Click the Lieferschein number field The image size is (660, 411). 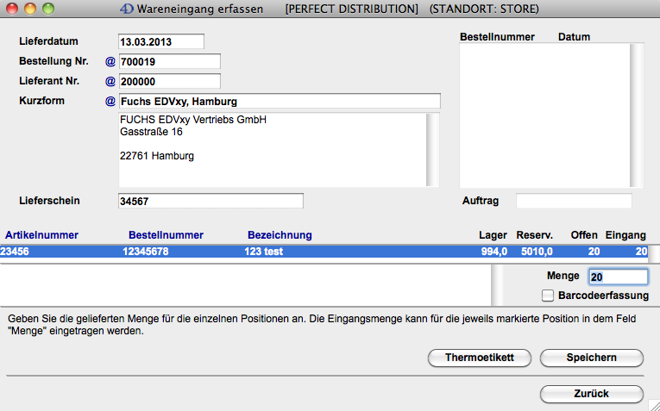(x=211, y=201)
